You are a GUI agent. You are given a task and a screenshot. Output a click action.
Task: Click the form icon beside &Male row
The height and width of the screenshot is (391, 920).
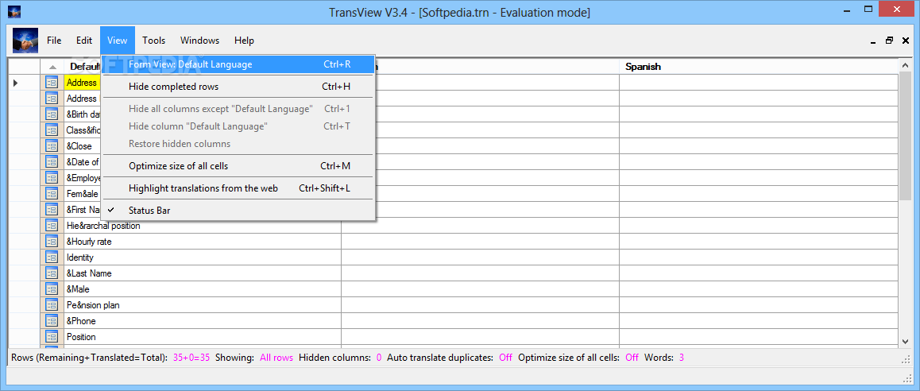coord(52,288)
